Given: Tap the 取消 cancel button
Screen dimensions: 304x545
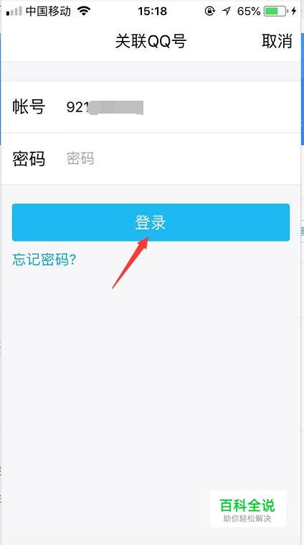Looking at the screenshot, I should 277,42.
